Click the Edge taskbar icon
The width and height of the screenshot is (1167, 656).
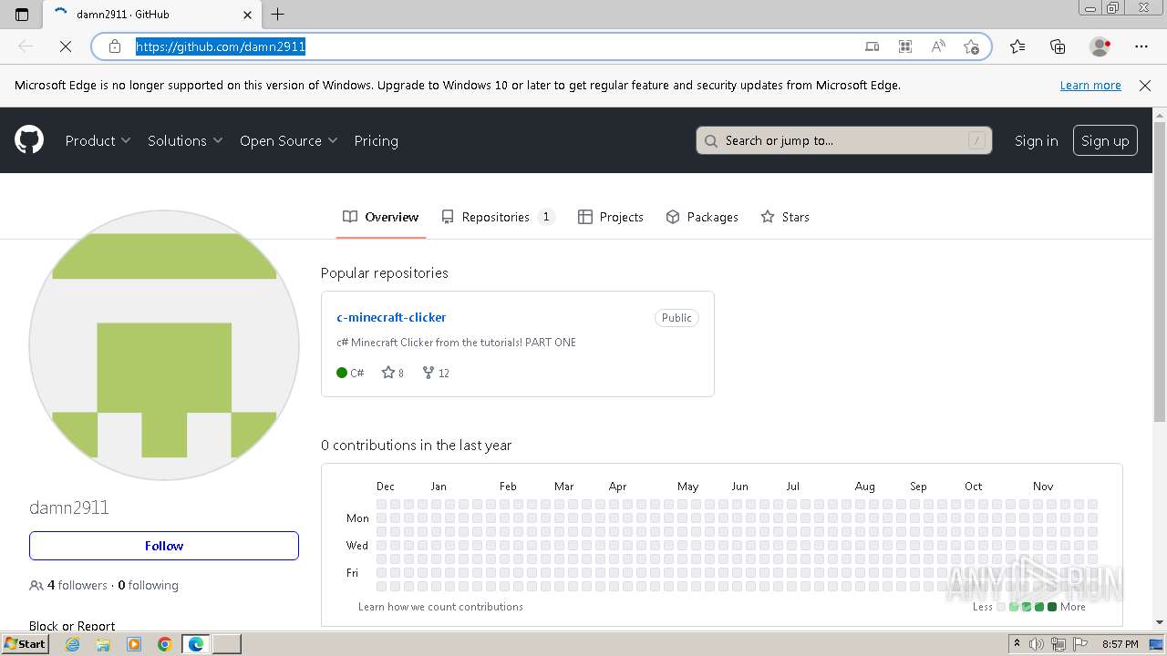(x=196, y=644)
